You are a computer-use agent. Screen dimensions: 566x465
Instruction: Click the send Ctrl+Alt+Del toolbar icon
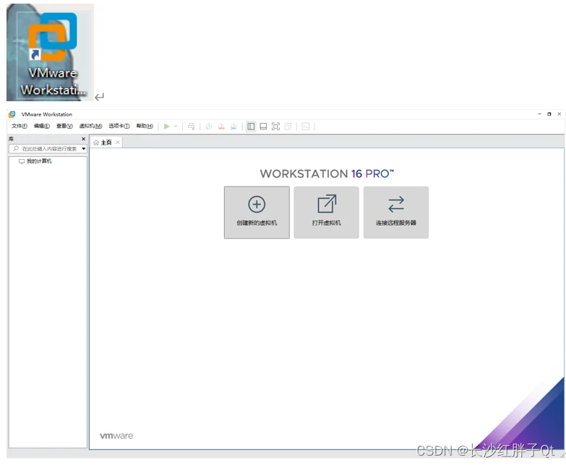pyautogui.click(x=192, y=127)
